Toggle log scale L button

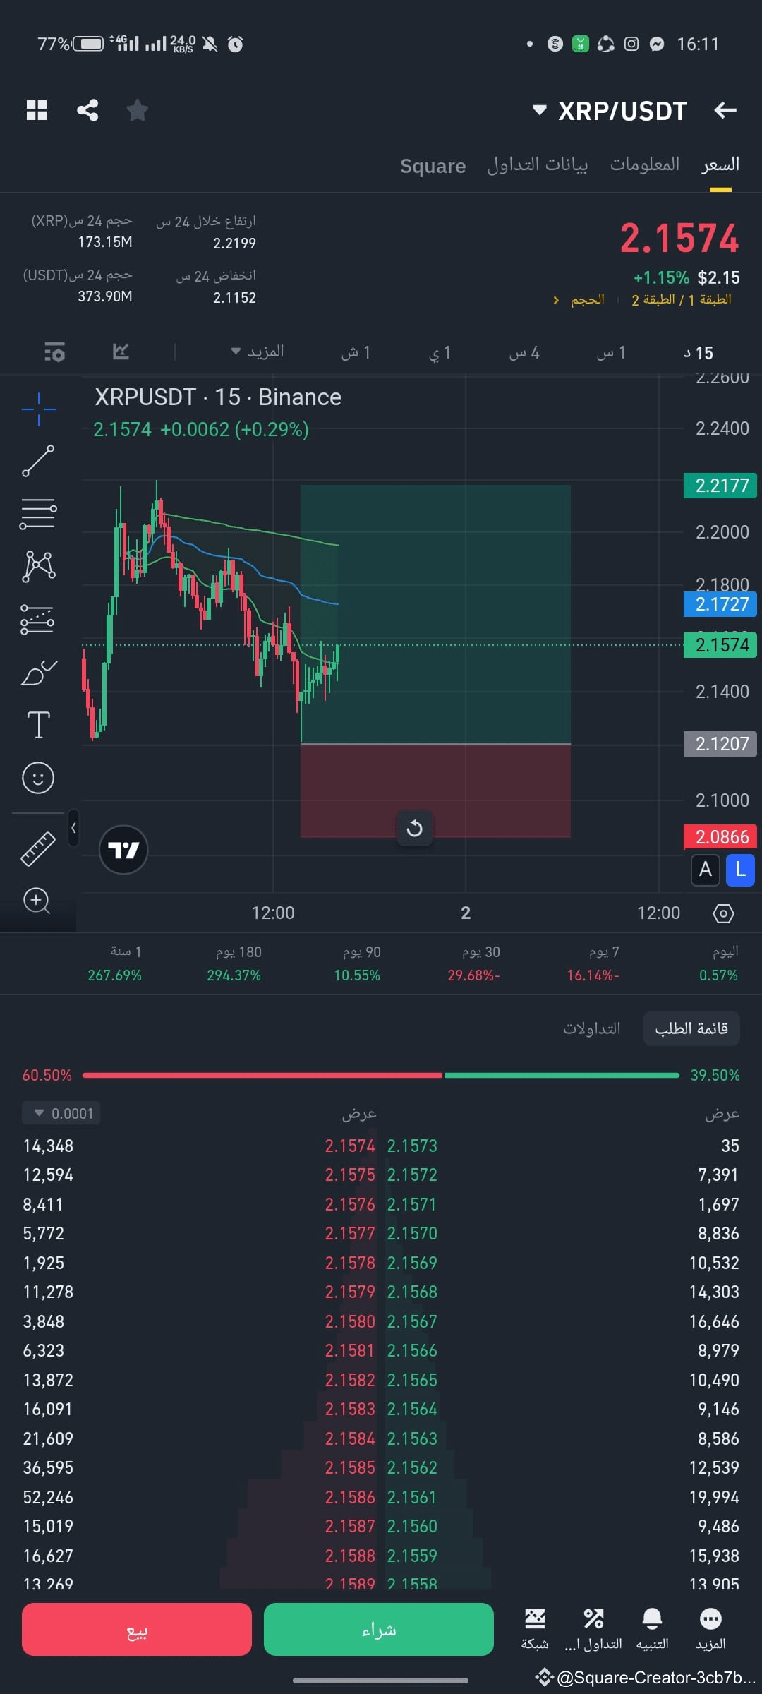tap(740, 870)
